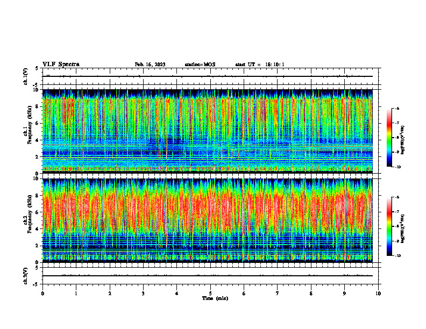Click the "ch.3(V)" waveform axis label
426x329 pixels.
26,276
